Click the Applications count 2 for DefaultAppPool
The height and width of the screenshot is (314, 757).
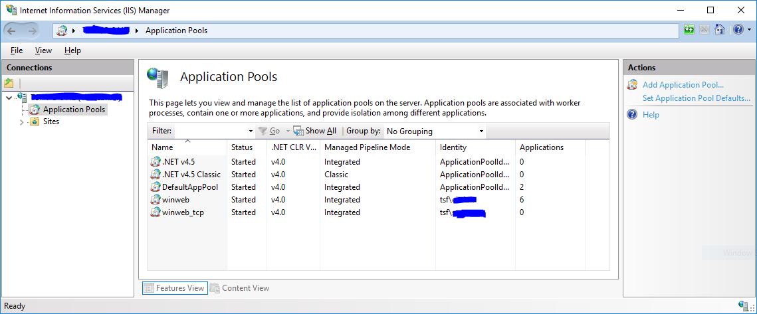point(522,187)
